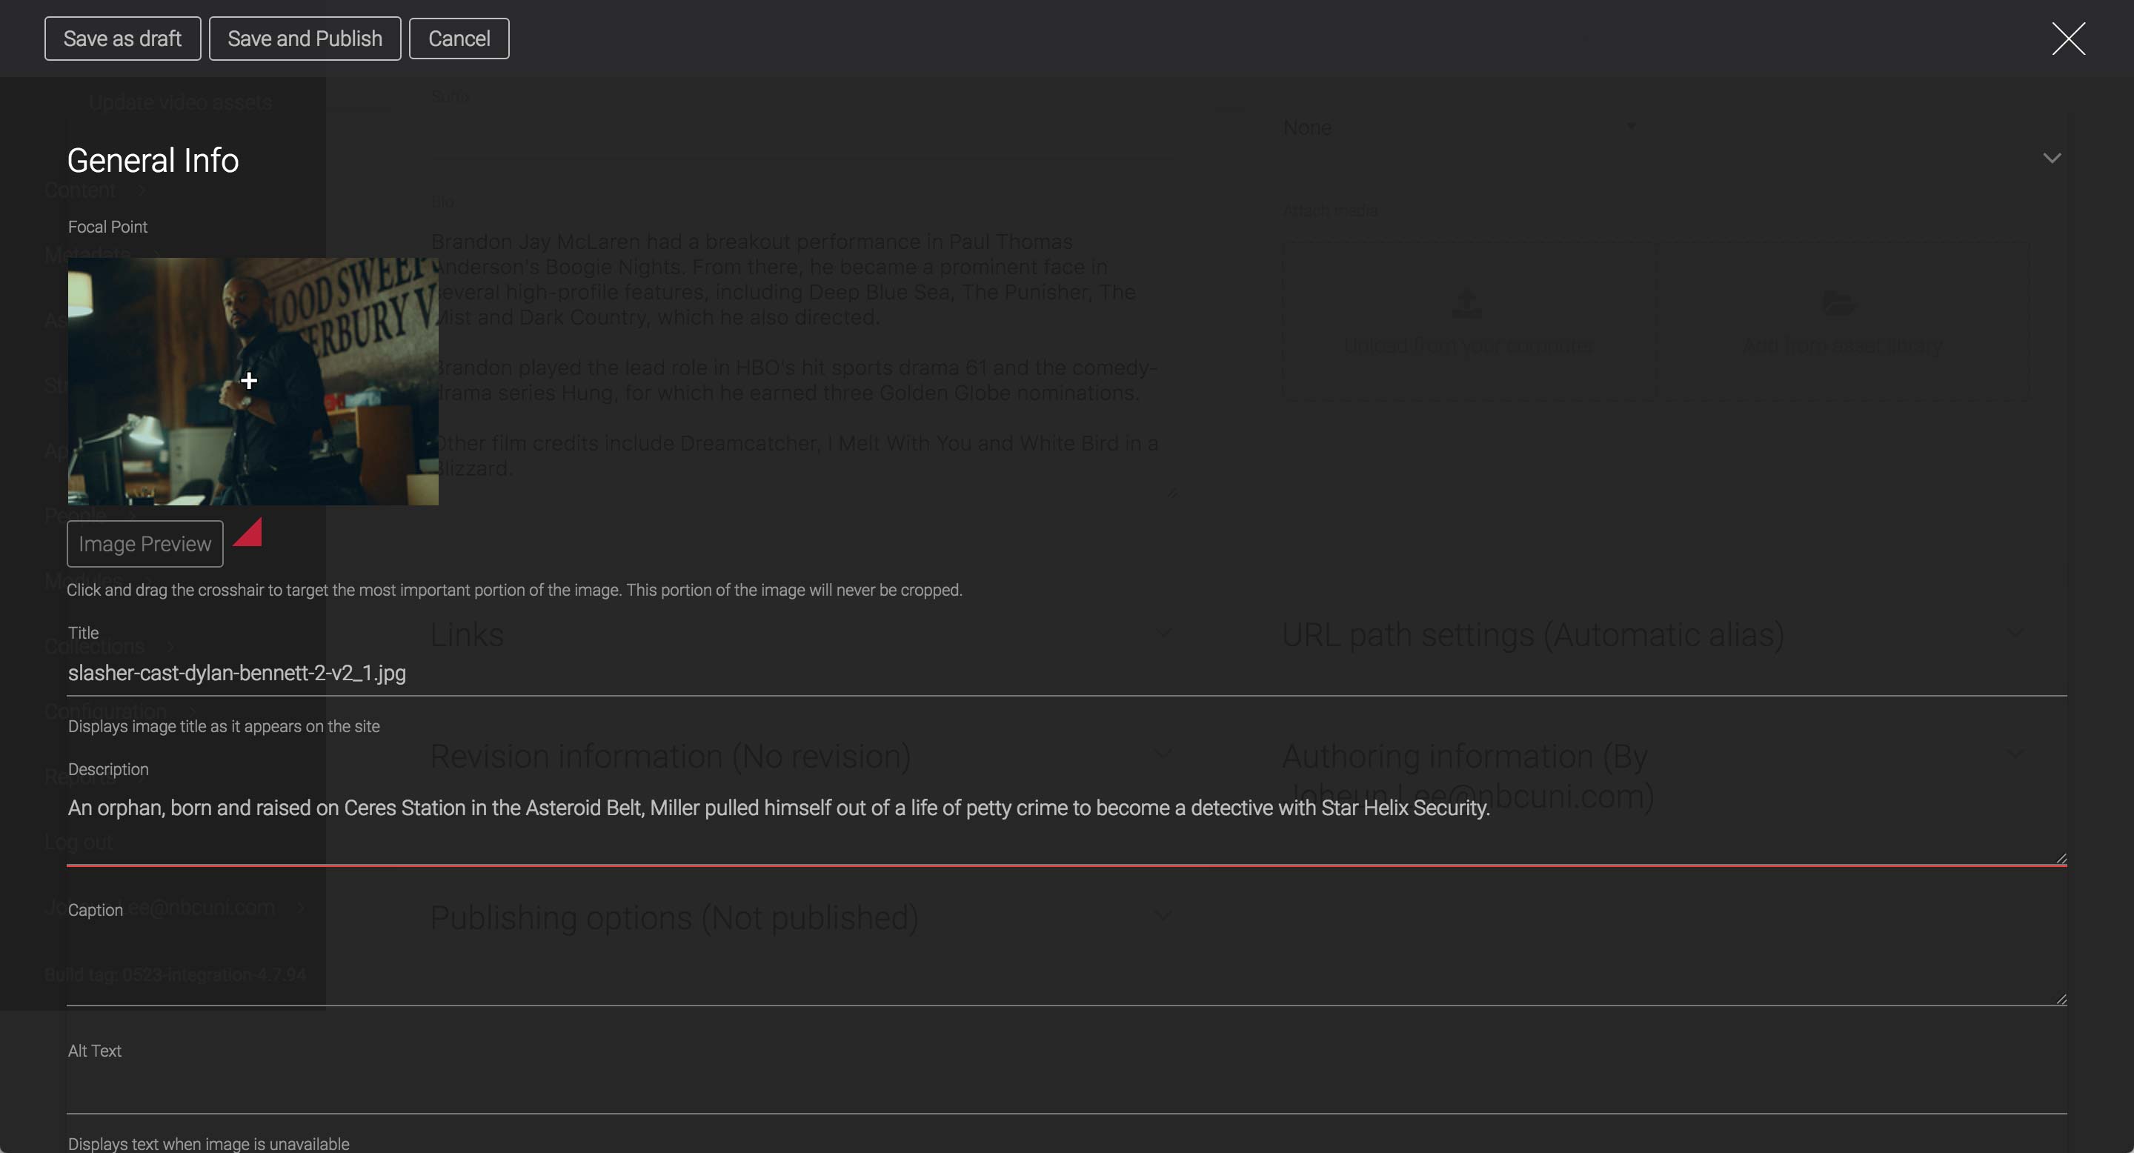
Task: Click the Caption field resize handle
Action: [x=2061, y=999]
